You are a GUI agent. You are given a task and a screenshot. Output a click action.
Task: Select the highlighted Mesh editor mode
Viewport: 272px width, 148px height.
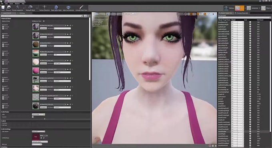point(240,8)
